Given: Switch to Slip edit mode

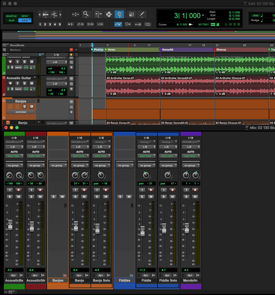Looking at the screenshot, I should click(12, 20).
